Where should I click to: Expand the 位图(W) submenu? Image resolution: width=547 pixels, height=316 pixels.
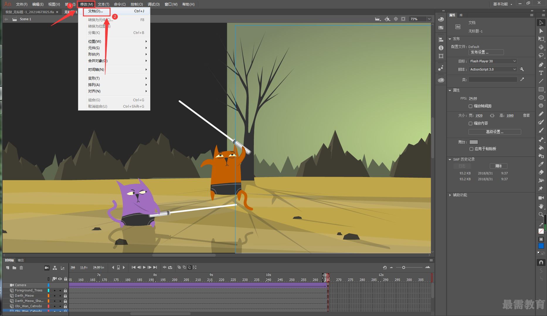(x=114, y=42)
